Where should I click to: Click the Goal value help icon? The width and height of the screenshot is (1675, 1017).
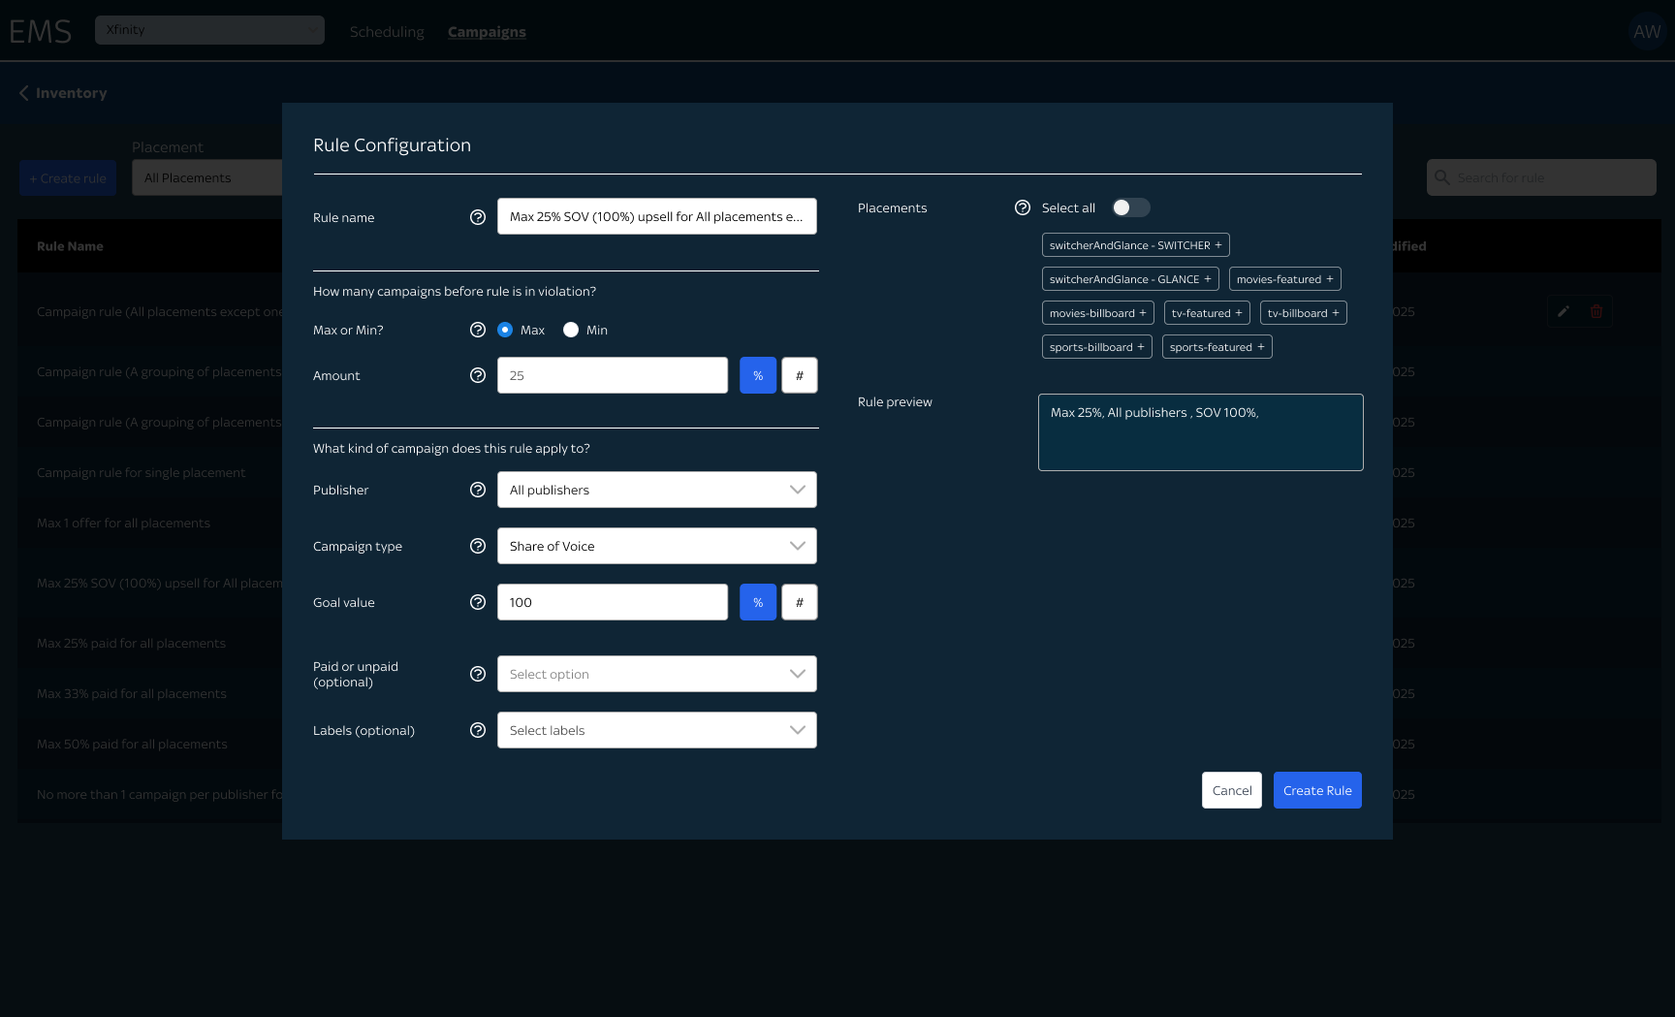coord(478,602)
